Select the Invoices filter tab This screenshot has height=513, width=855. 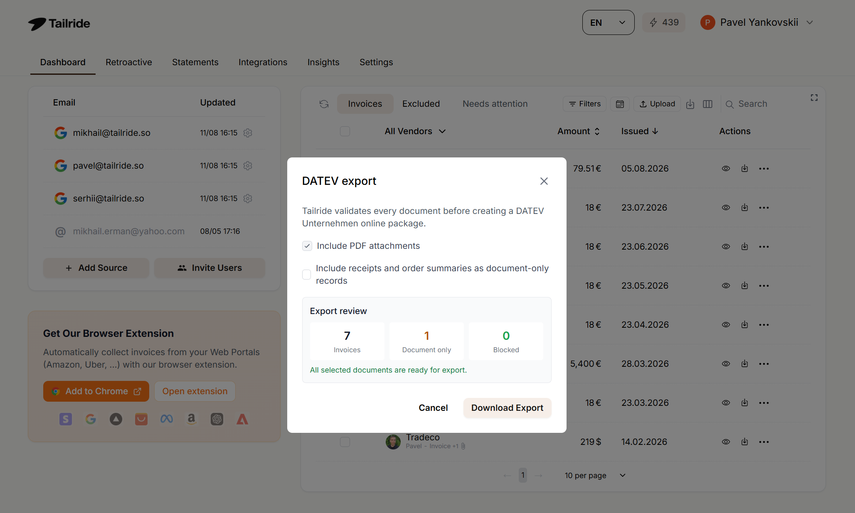365,104
